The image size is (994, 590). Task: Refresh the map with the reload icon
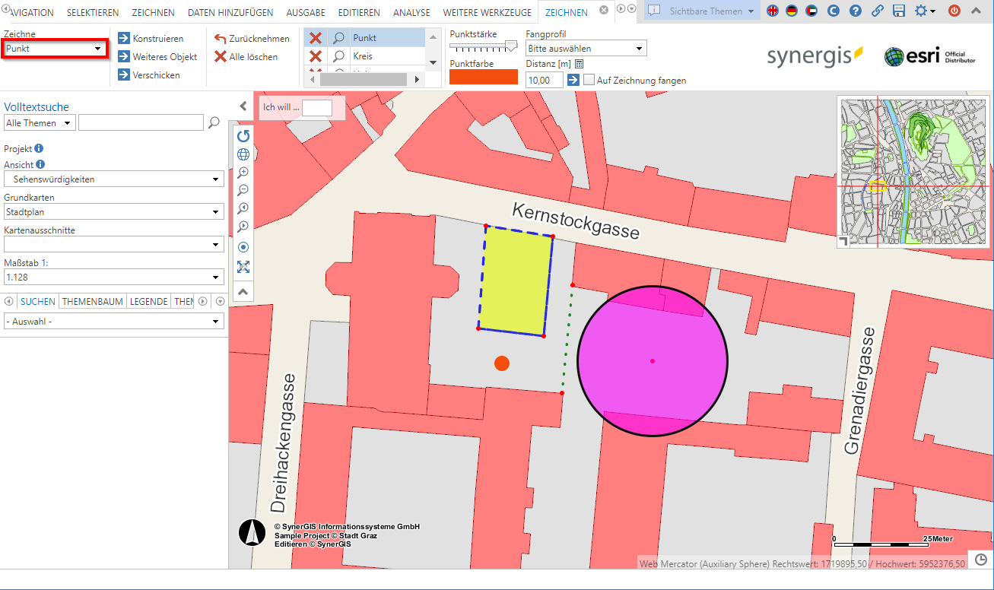tap(243, 136)
